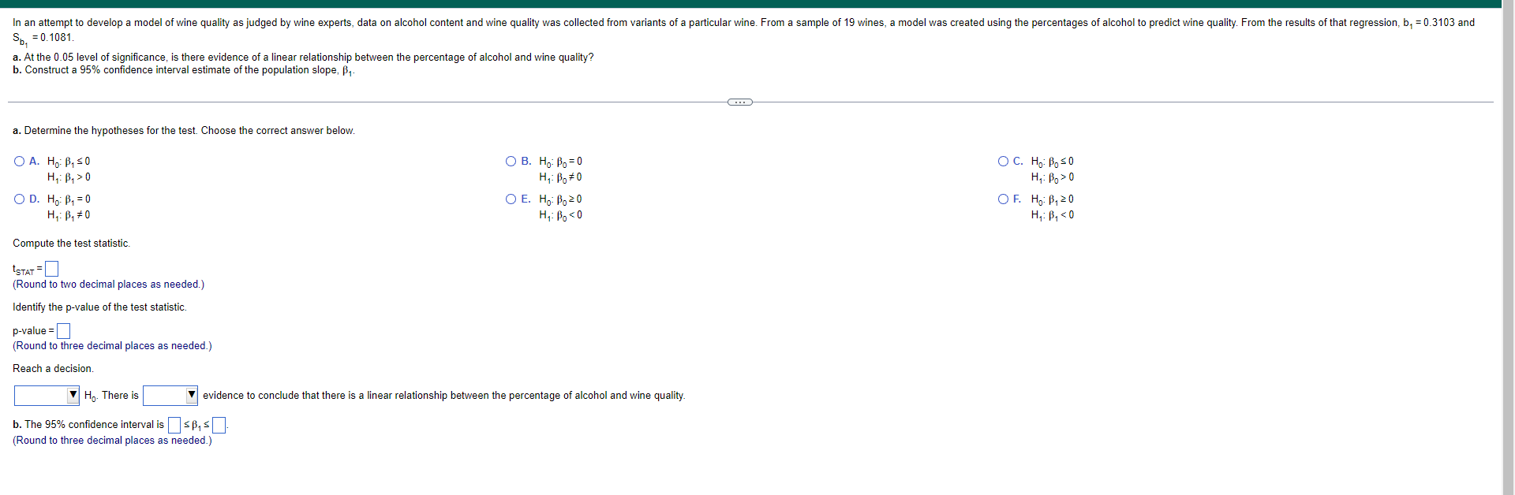The height and width of the screenshot is (495, 1515).
Task: Click 'Reach a decision' text
Action: [x=53, y=369]
